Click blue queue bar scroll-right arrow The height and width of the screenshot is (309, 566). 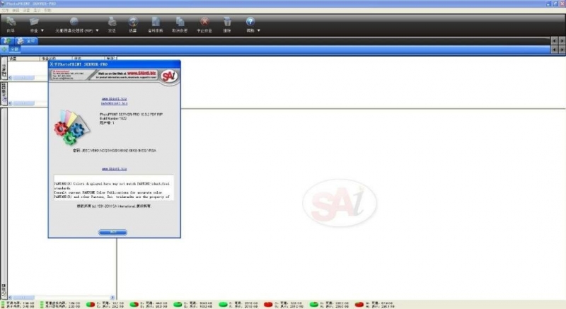(562, 49)
